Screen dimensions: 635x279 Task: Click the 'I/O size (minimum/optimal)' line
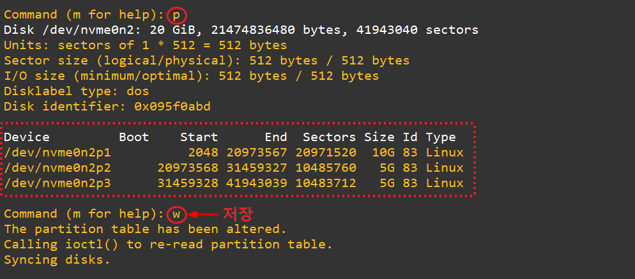(x=191, y=76)
